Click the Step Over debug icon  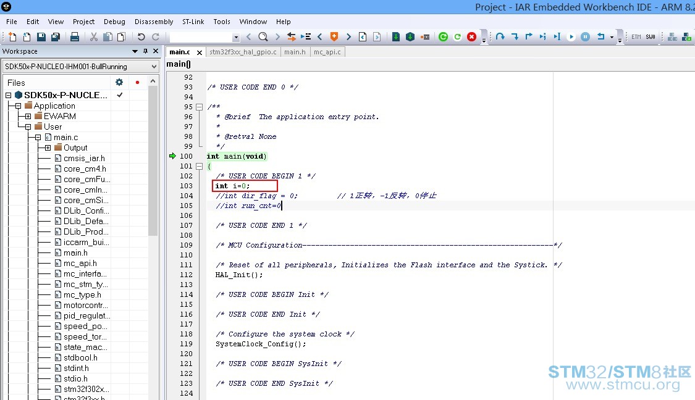[500, 37]
